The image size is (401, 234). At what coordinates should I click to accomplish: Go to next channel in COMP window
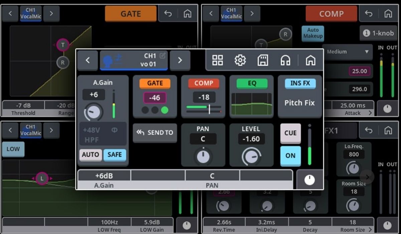[x=252, y=14]
